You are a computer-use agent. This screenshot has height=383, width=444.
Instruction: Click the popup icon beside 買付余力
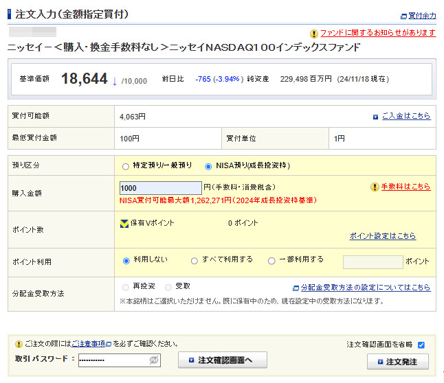click(x=403, y=16)
